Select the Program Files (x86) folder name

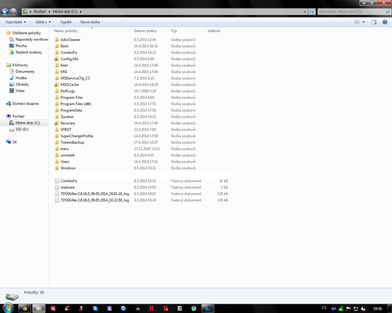point(76,104)
